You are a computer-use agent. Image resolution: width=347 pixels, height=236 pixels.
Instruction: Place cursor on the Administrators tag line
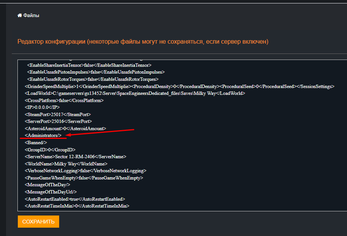point(43,135)
